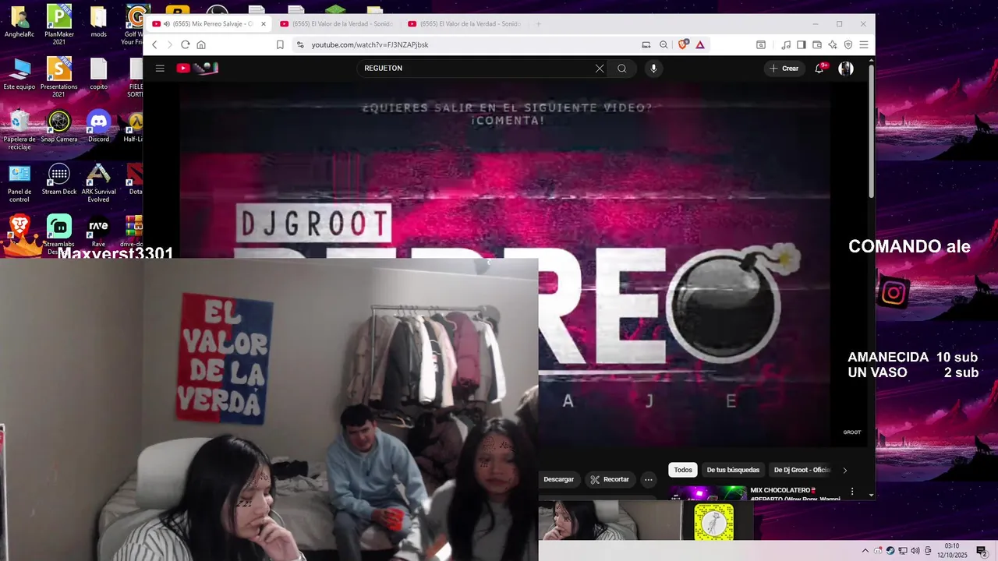
Task: Toggle the browser sidebar panel
Action: [x=802, y=45]
